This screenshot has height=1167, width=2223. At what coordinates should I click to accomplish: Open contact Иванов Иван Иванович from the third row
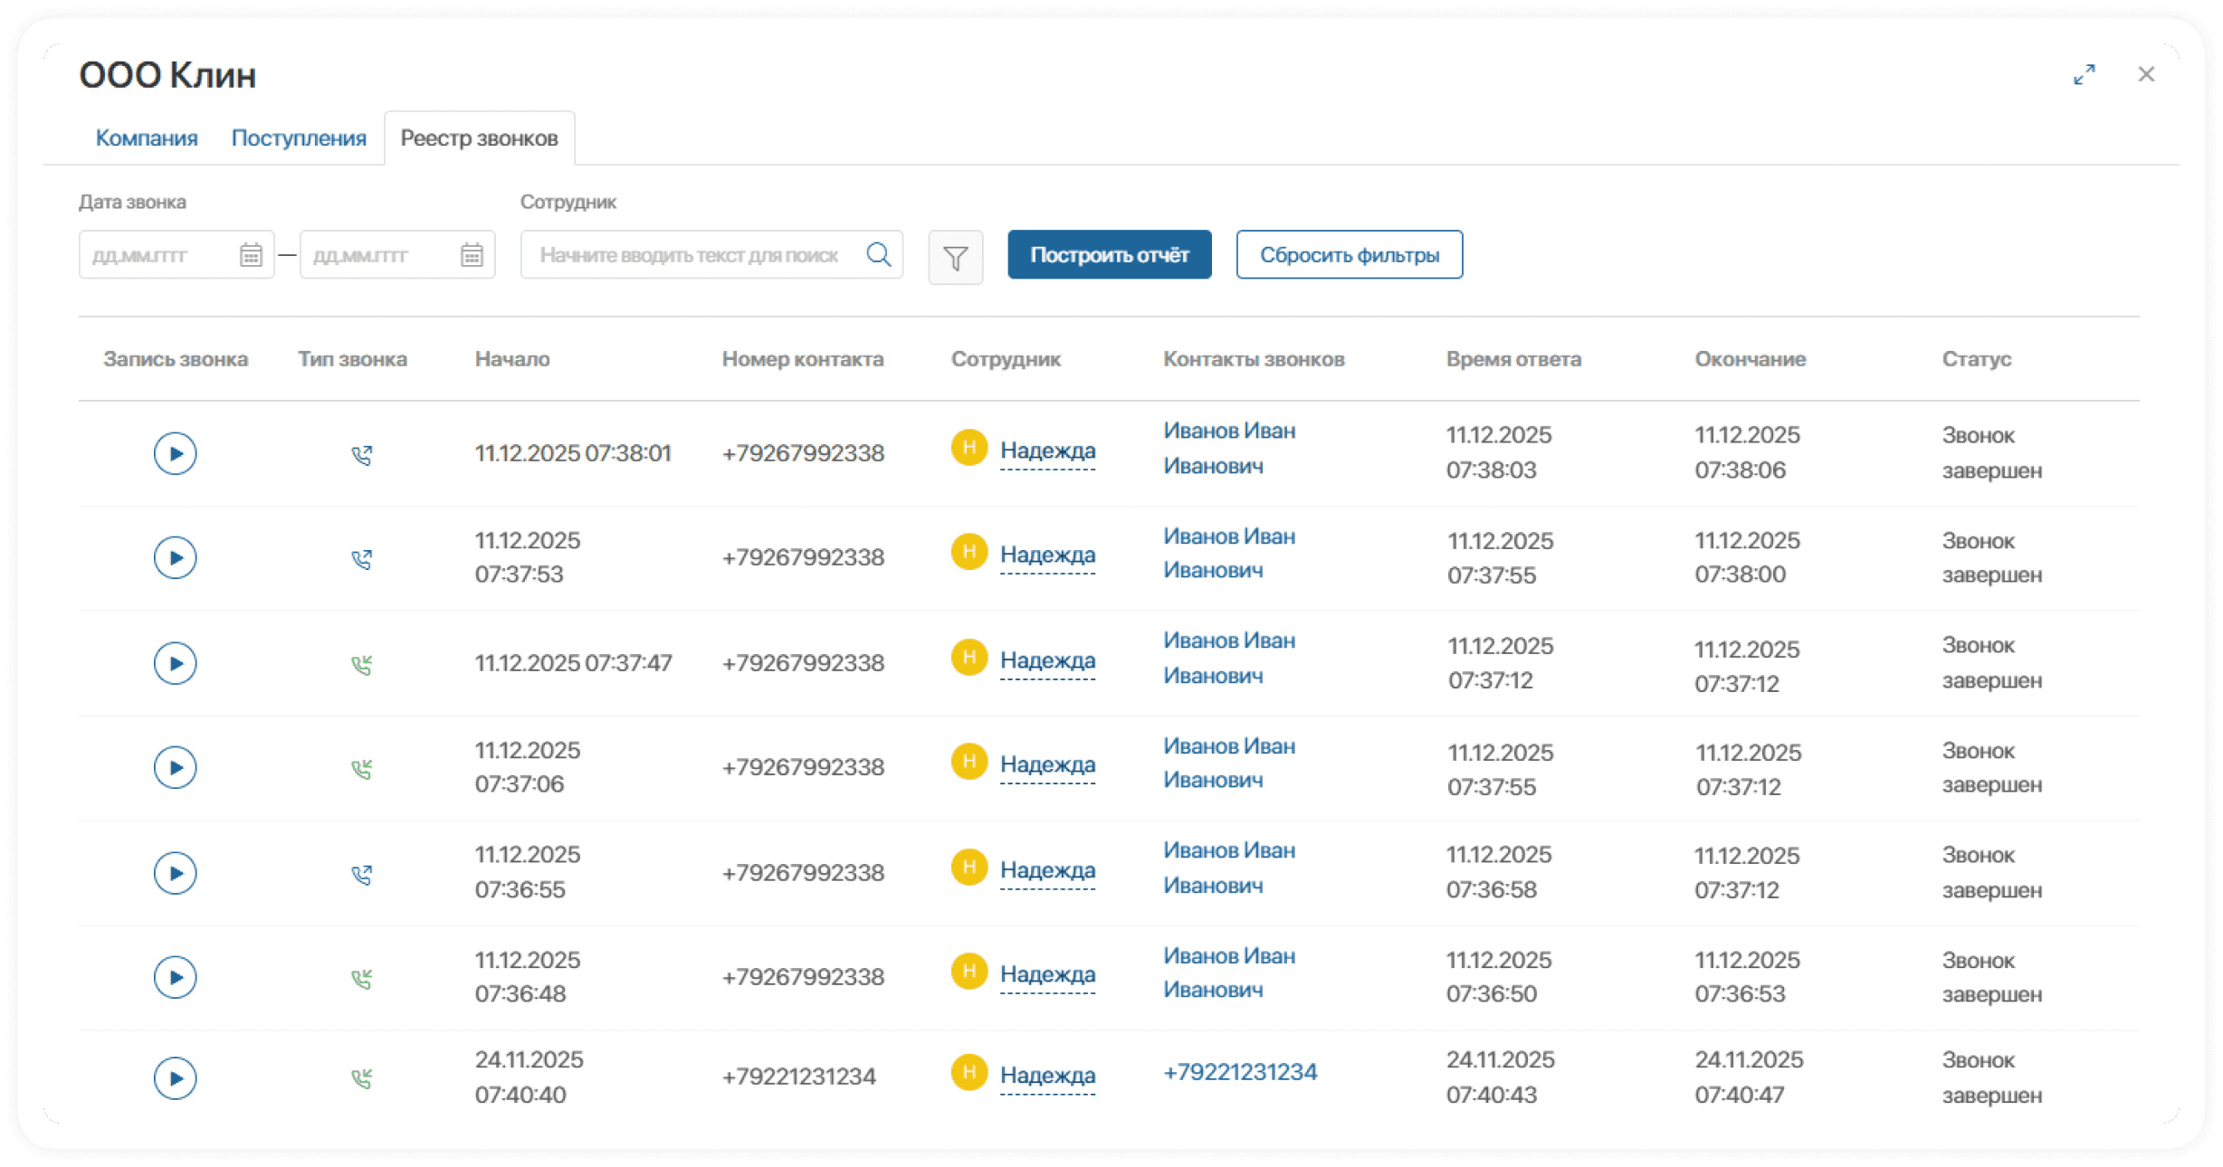(1228, 658)
